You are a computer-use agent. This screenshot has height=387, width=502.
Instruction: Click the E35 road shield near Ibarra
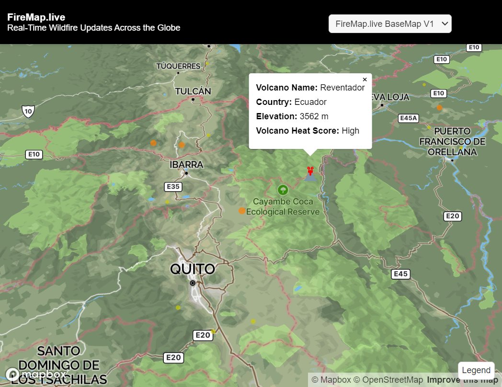[173, 187]
